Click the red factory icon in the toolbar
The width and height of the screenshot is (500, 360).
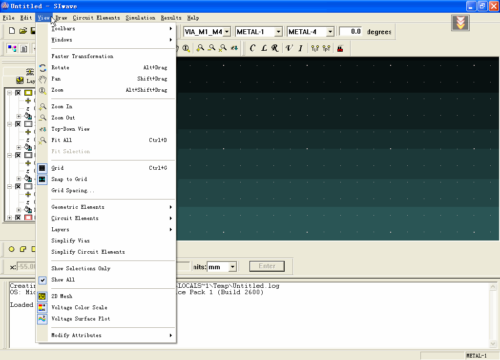[340, 48]
